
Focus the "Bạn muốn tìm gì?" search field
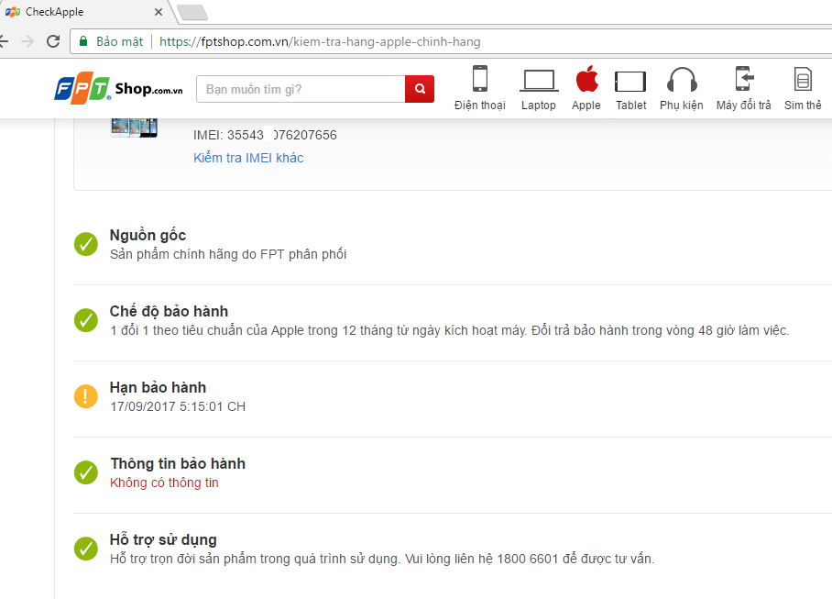pos(301,89)
